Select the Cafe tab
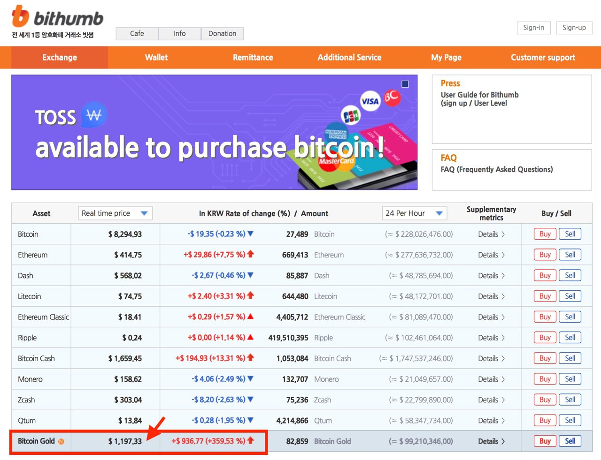This screenshot has height=460, width=601. (137, 34)
